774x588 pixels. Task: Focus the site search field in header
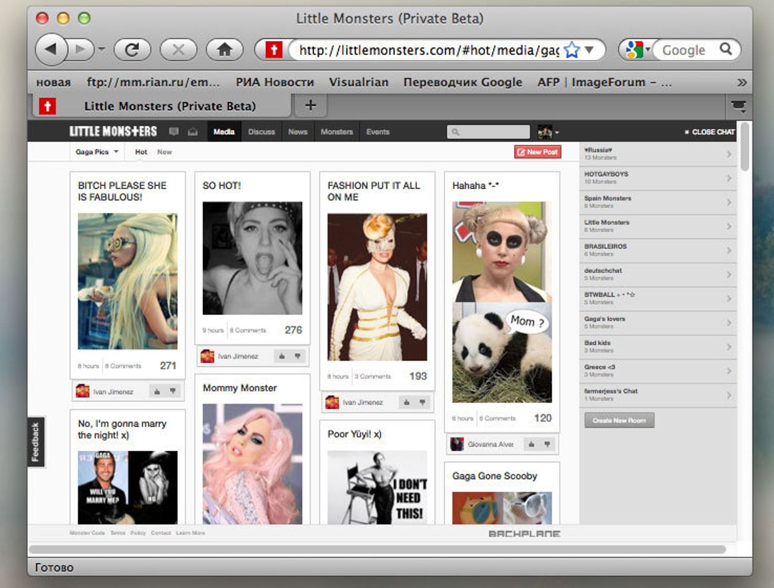tap(488, 132)
